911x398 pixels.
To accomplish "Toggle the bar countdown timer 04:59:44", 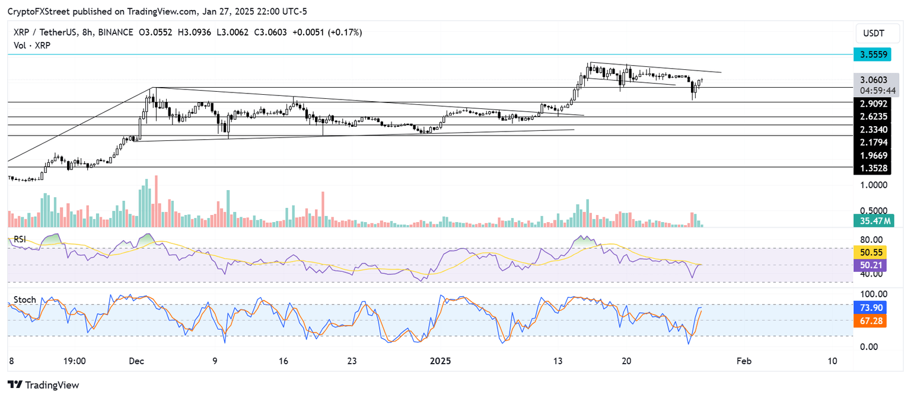I will (x=877, y=89).
